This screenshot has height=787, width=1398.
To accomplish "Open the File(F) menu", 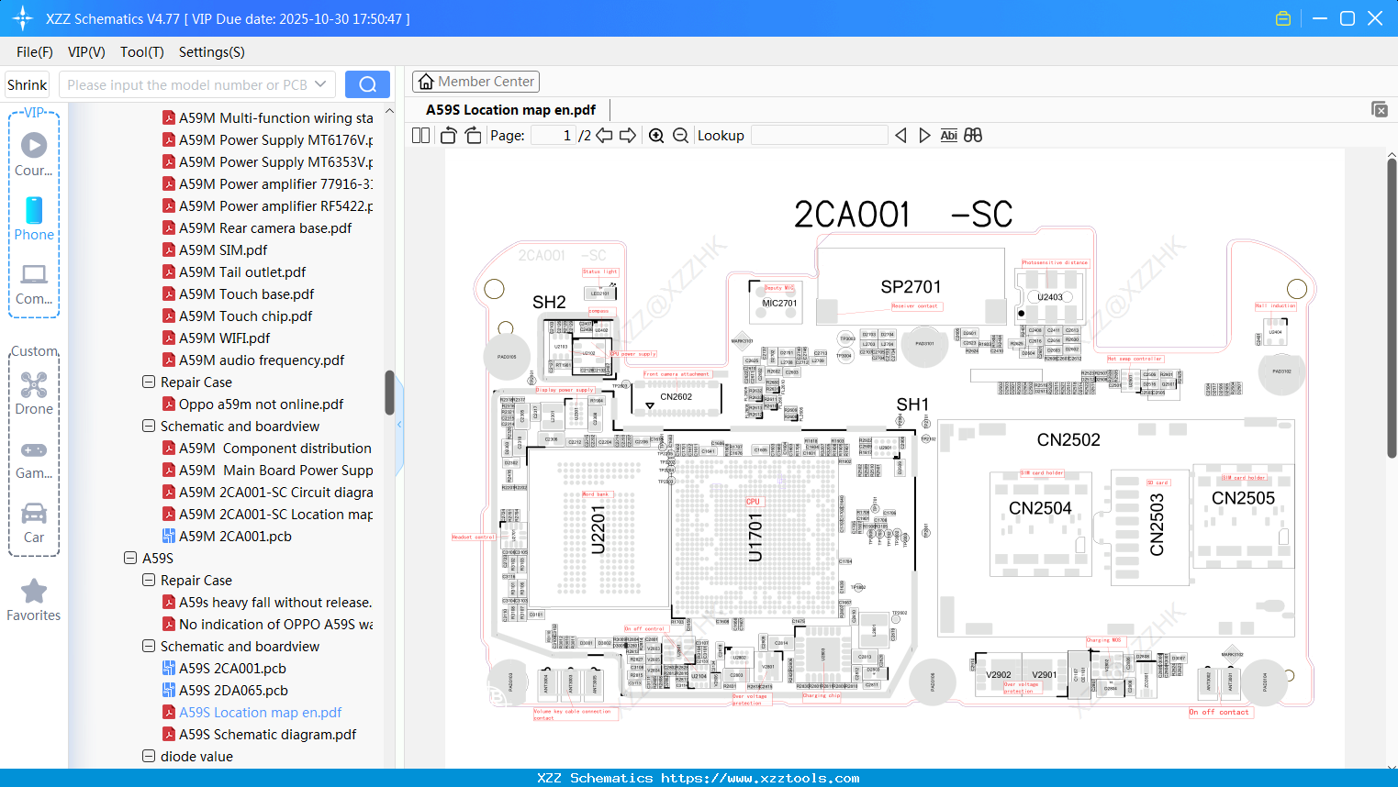I will click(35, 52).
